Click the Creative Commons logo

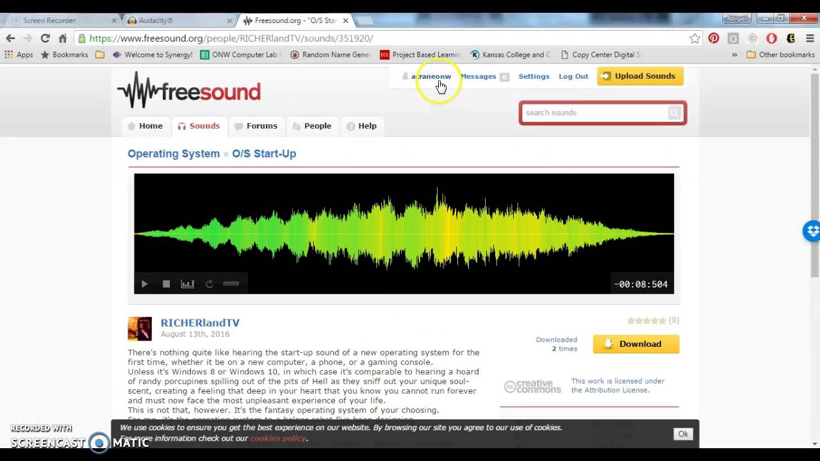(x=532, y=387)
